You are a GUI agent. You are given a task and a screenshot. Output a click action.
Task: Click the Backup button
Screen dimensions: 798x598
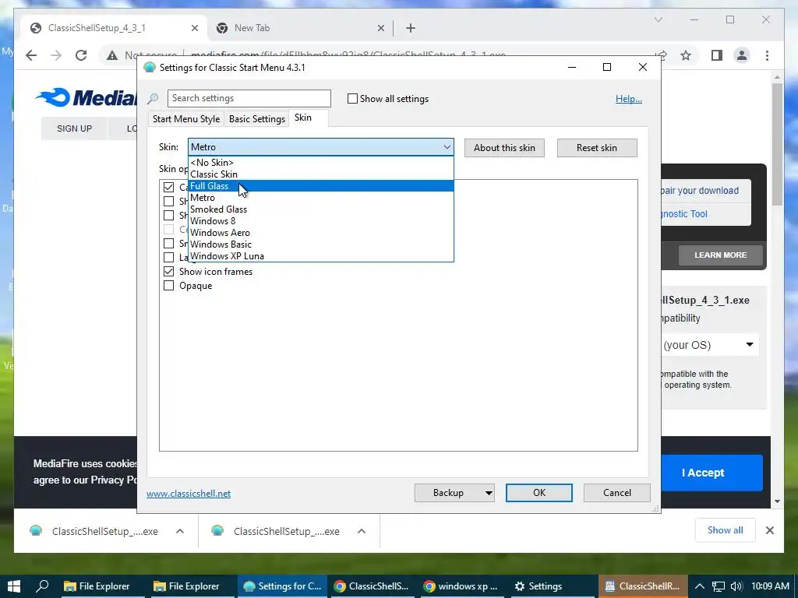pyautogui.click(x=448, y=493)
